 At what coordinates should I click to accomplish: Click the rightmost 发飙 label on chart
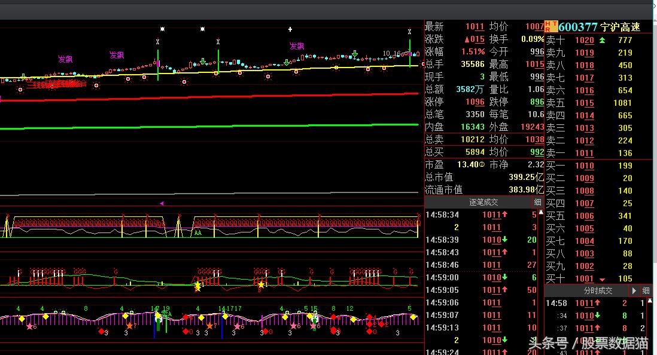(297, 46)
